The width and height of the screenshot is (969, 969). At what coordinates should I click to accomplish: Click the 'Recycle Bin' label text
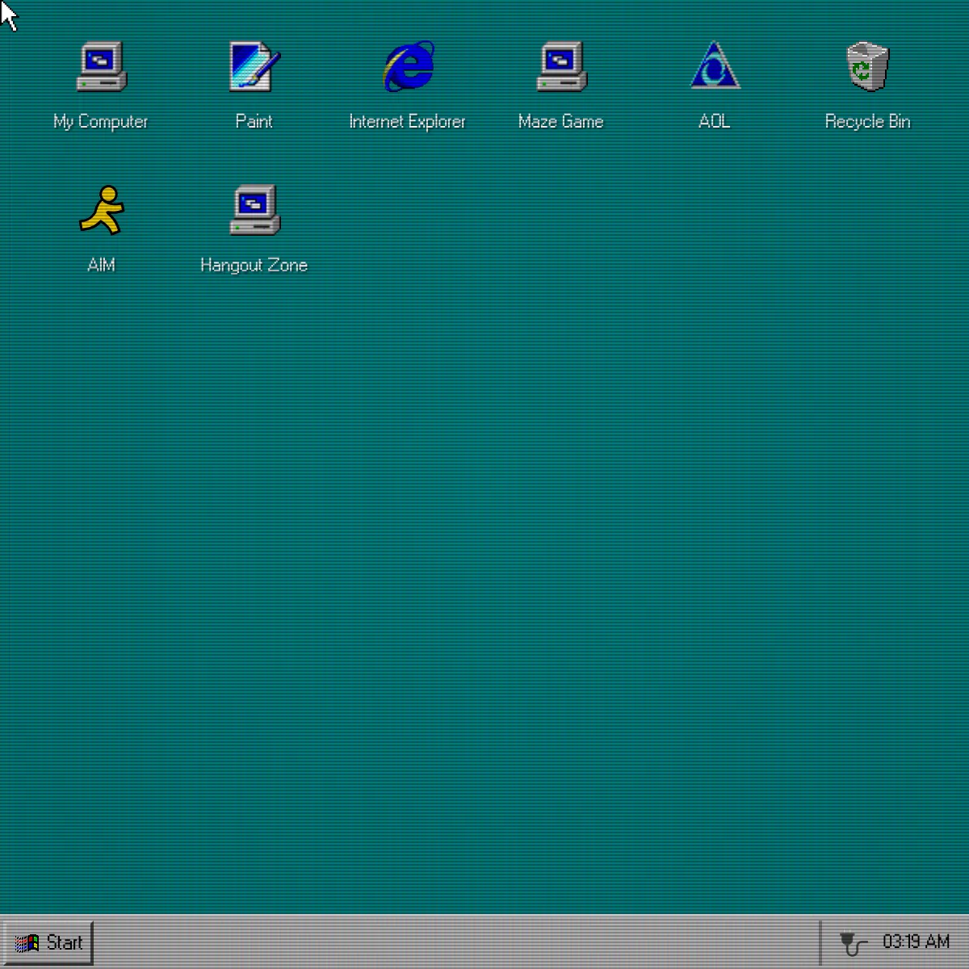pyautogui.click(x=866, y=121)
